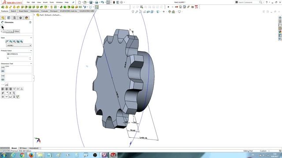Screen dimensions: 282x158
Task: Switch to SOLIDWORKS Add-Ins tab
Action: pyautogui.click(x=68, y=11)
